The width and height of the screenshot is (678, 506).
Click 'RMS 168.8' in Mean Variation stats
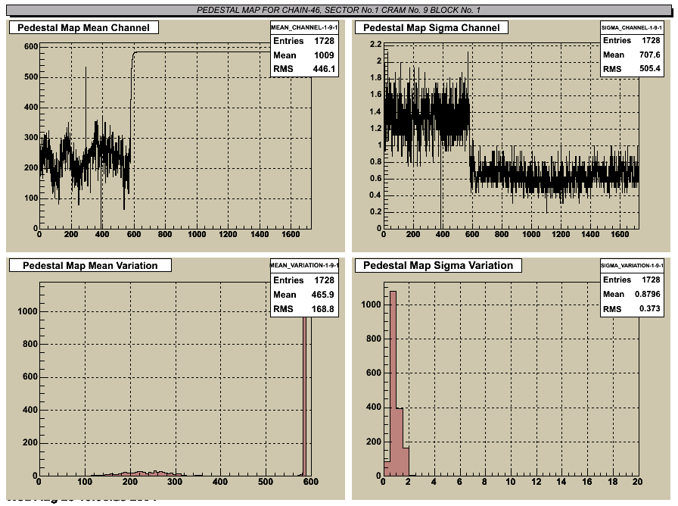304,308
